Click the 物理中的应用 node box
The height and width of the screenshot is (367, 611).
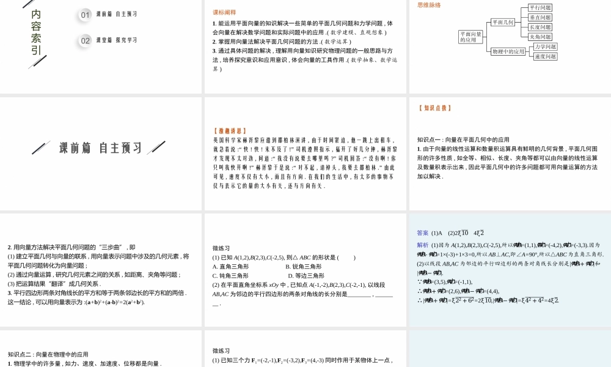[508, 51]
